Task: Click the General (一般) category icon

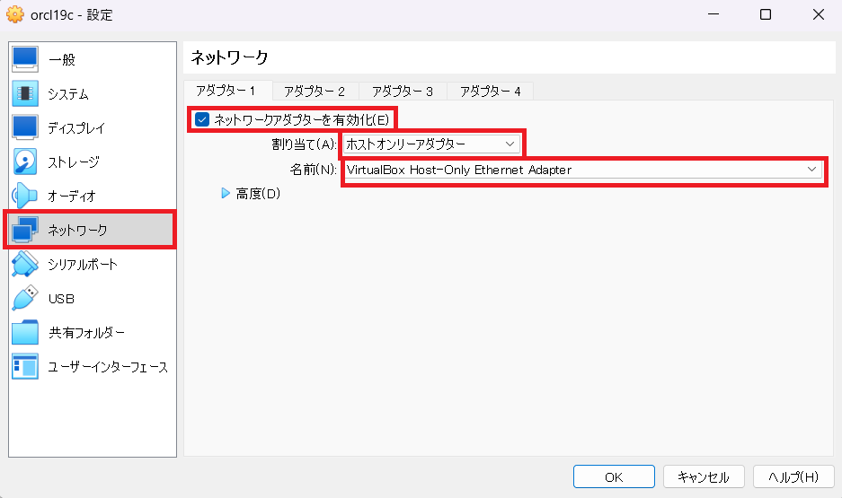Action: tap(24, 59)
